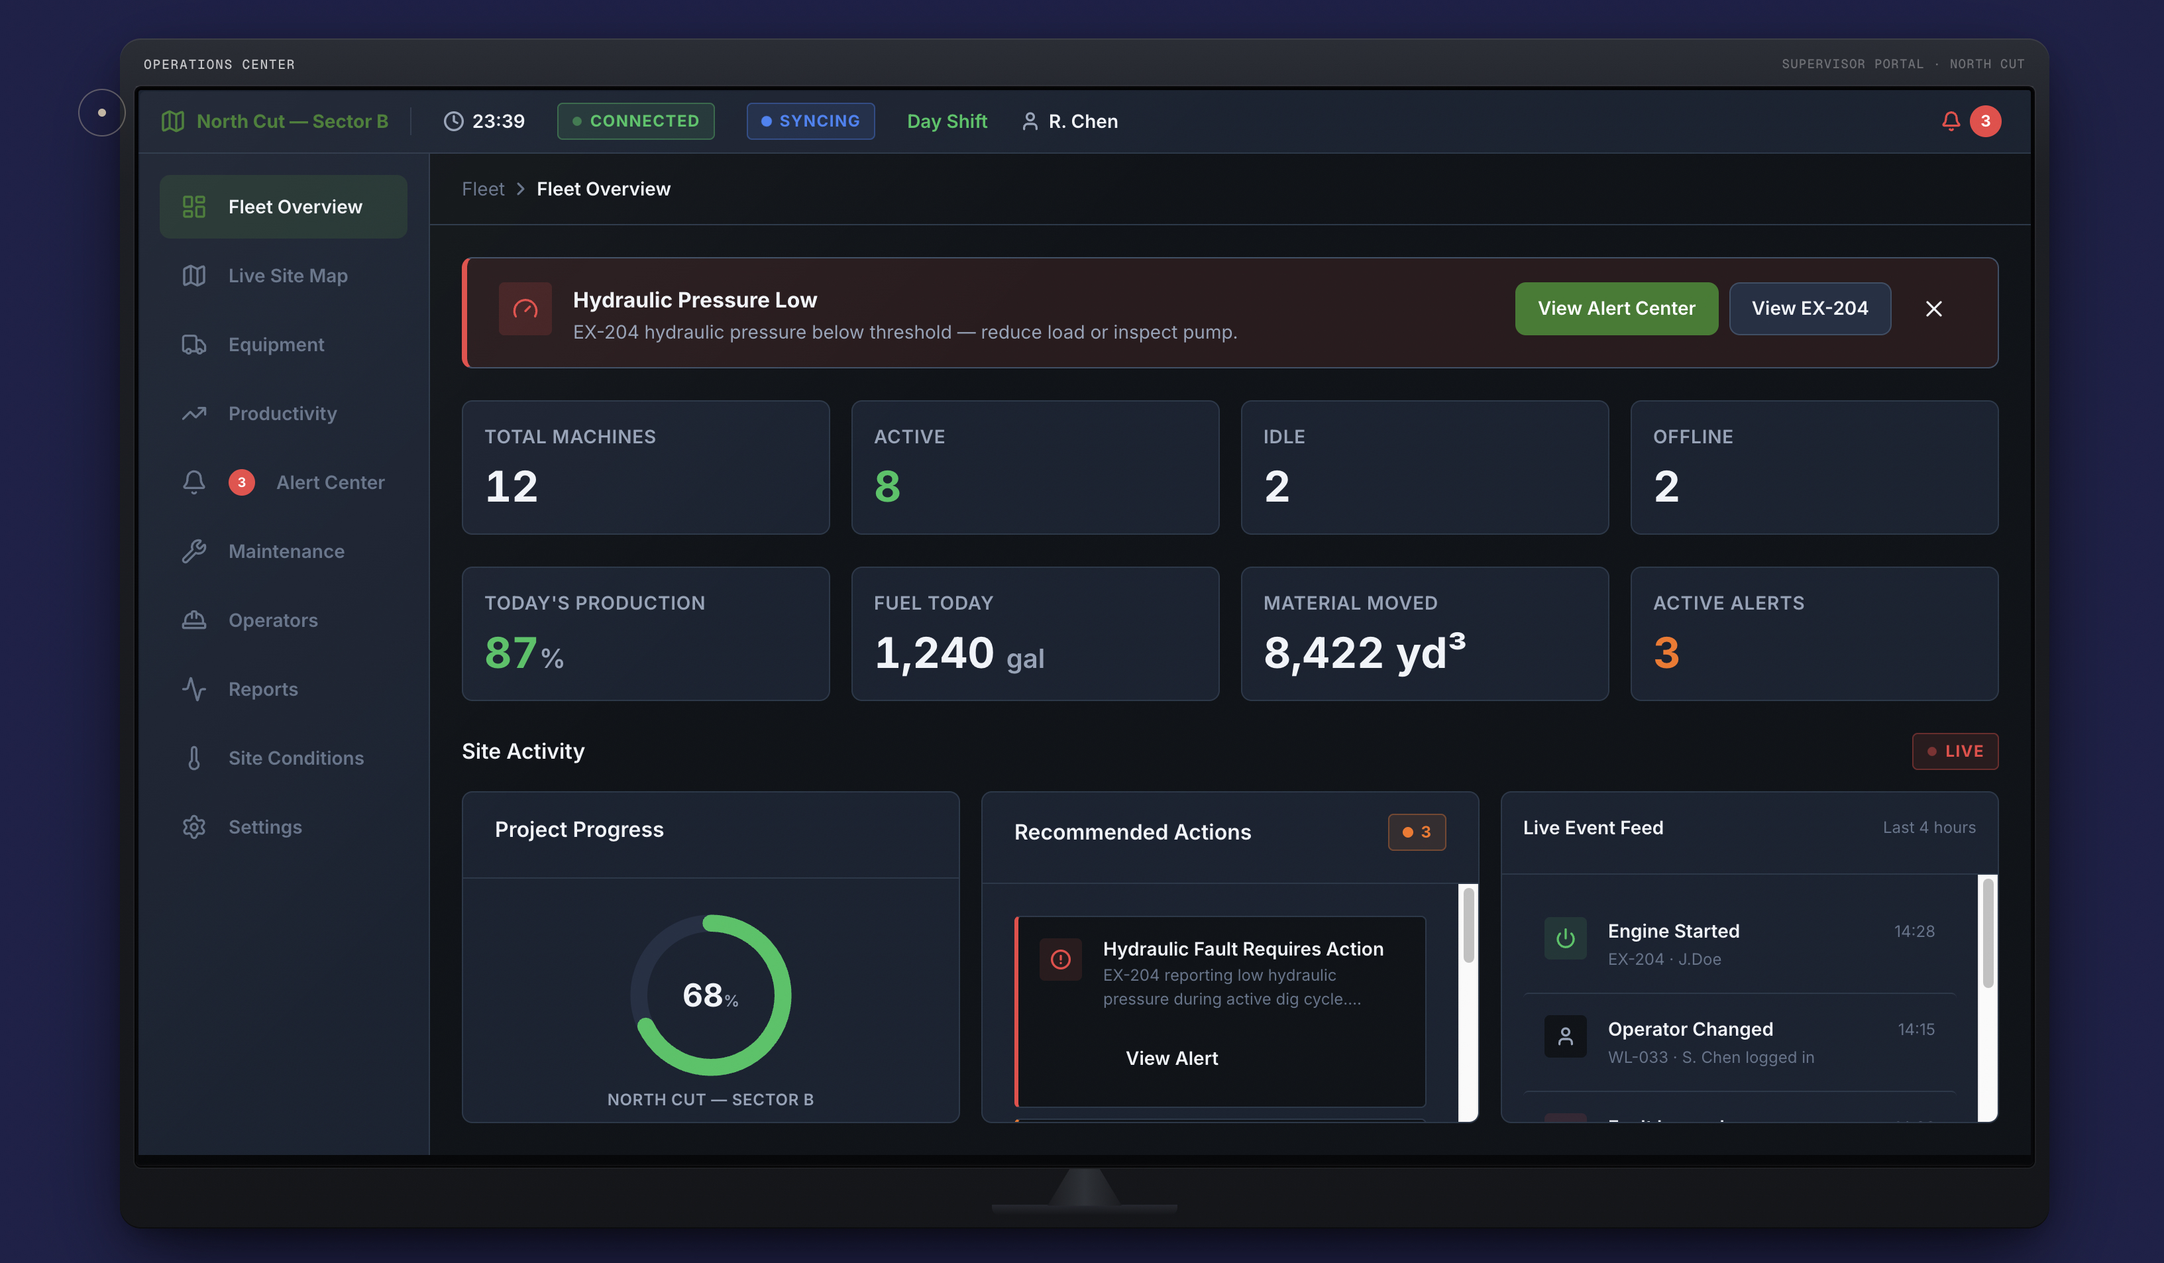Dismiss the Hydraulic Pressure Low banner

tap(1933, 309)
